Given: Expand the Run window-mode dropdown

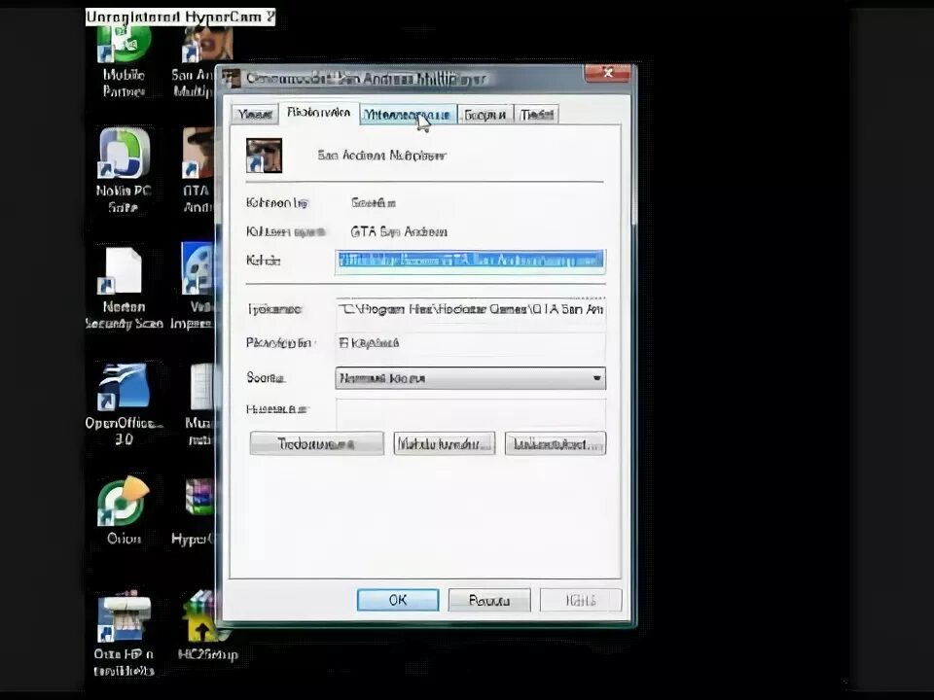Looking at the screenshot, I should pyautogui.click(x=471, y=378).
